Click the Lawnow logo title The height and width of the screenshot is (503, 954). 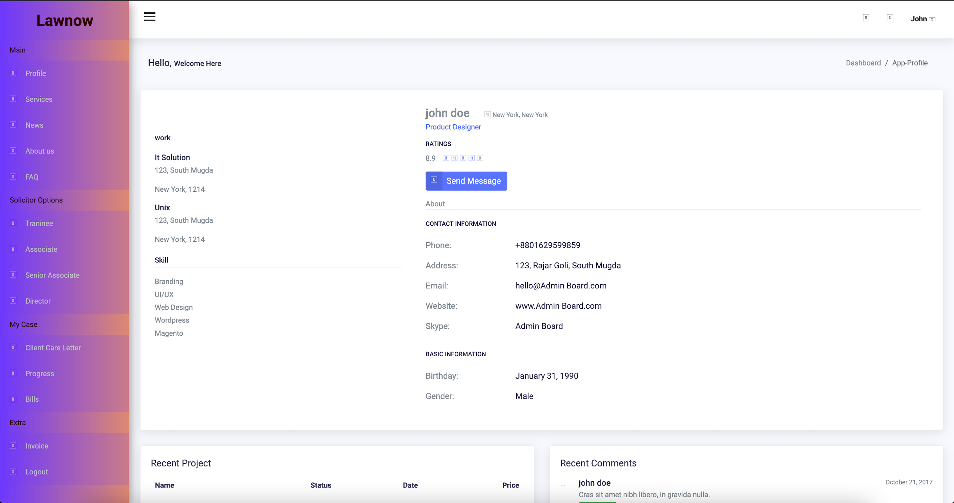(65, 20)
